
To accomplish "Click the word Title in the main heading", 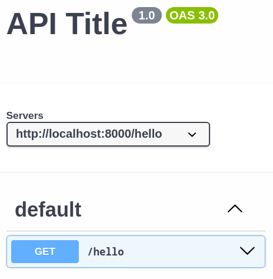I will pos(96,24).
